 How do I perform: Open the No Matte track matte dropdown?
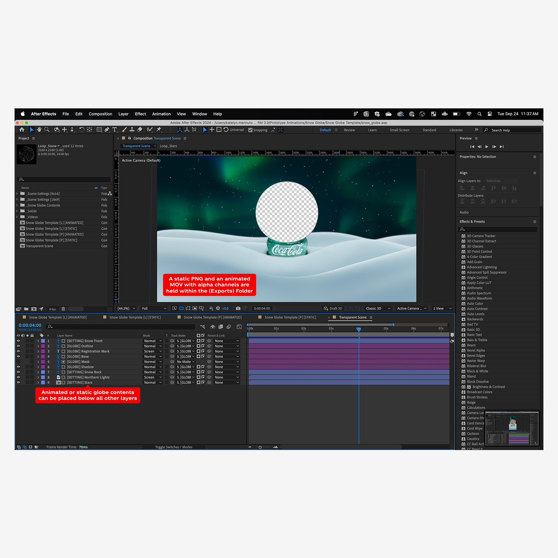tap(186, 362)
